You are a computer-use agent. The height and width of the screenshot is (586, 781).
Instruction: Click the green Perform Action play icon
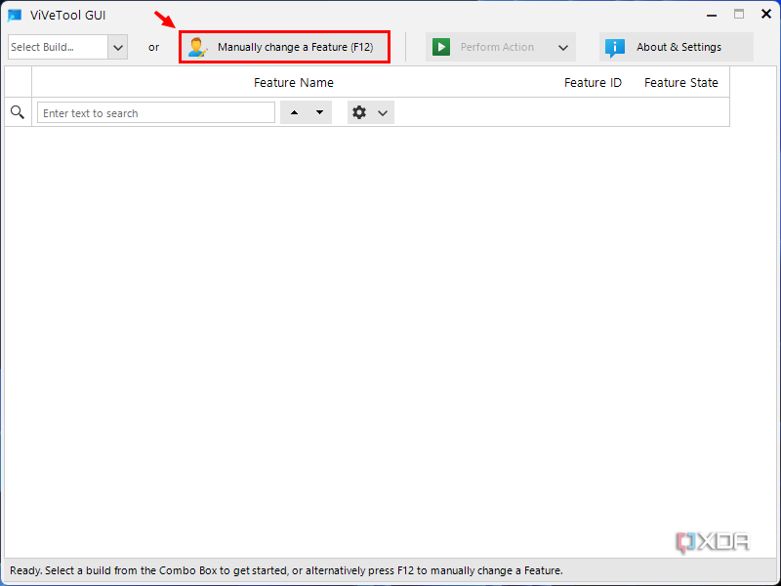point(441,47)
